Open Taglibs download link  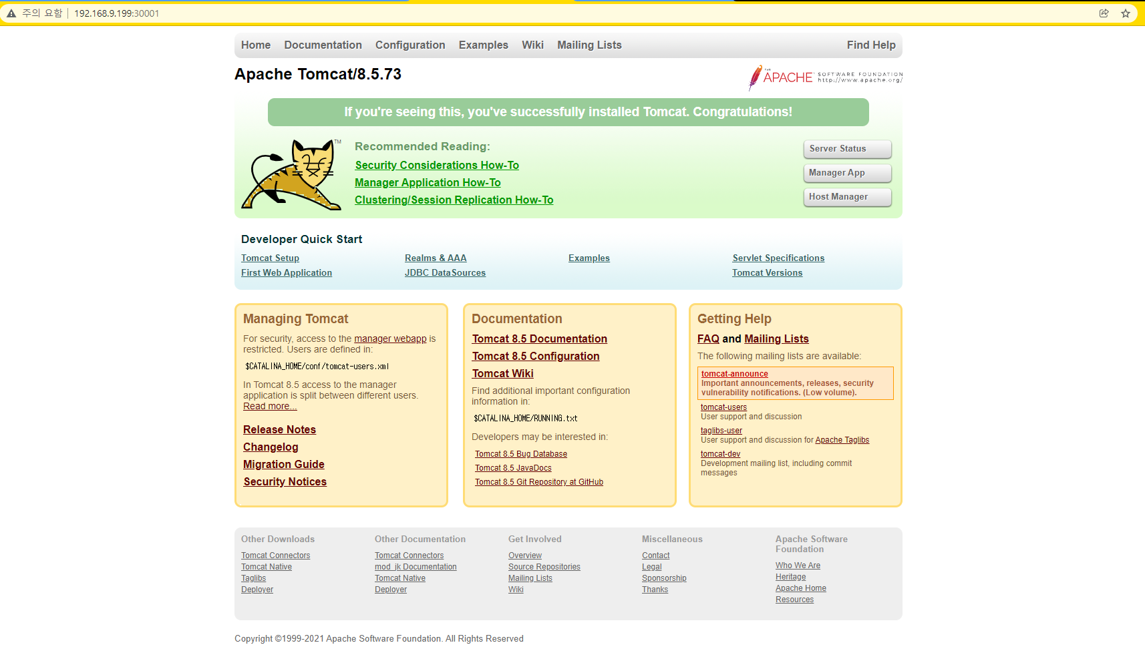(x=253, y=578)
